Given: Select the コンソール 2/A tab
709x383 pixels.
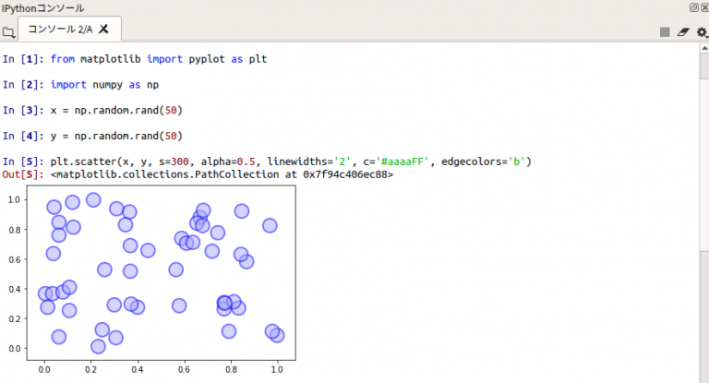Looking at the screenshot, I should click(x=60, y=30).
